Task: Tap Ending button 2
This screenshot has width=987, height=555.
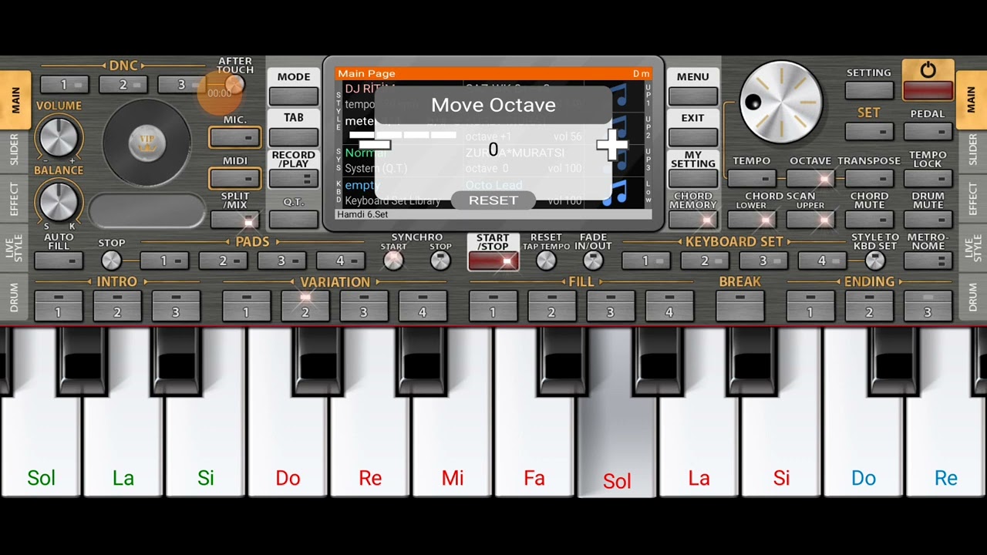Action: coord(869,305)
